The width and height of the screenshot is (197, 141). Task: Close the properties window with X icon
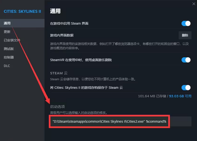[x=194, y=4]
